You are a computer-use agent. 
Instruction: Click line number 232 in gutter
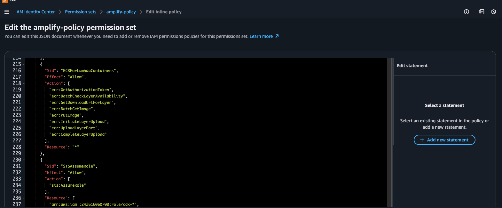pyautogui.click(x=17, y=173)
